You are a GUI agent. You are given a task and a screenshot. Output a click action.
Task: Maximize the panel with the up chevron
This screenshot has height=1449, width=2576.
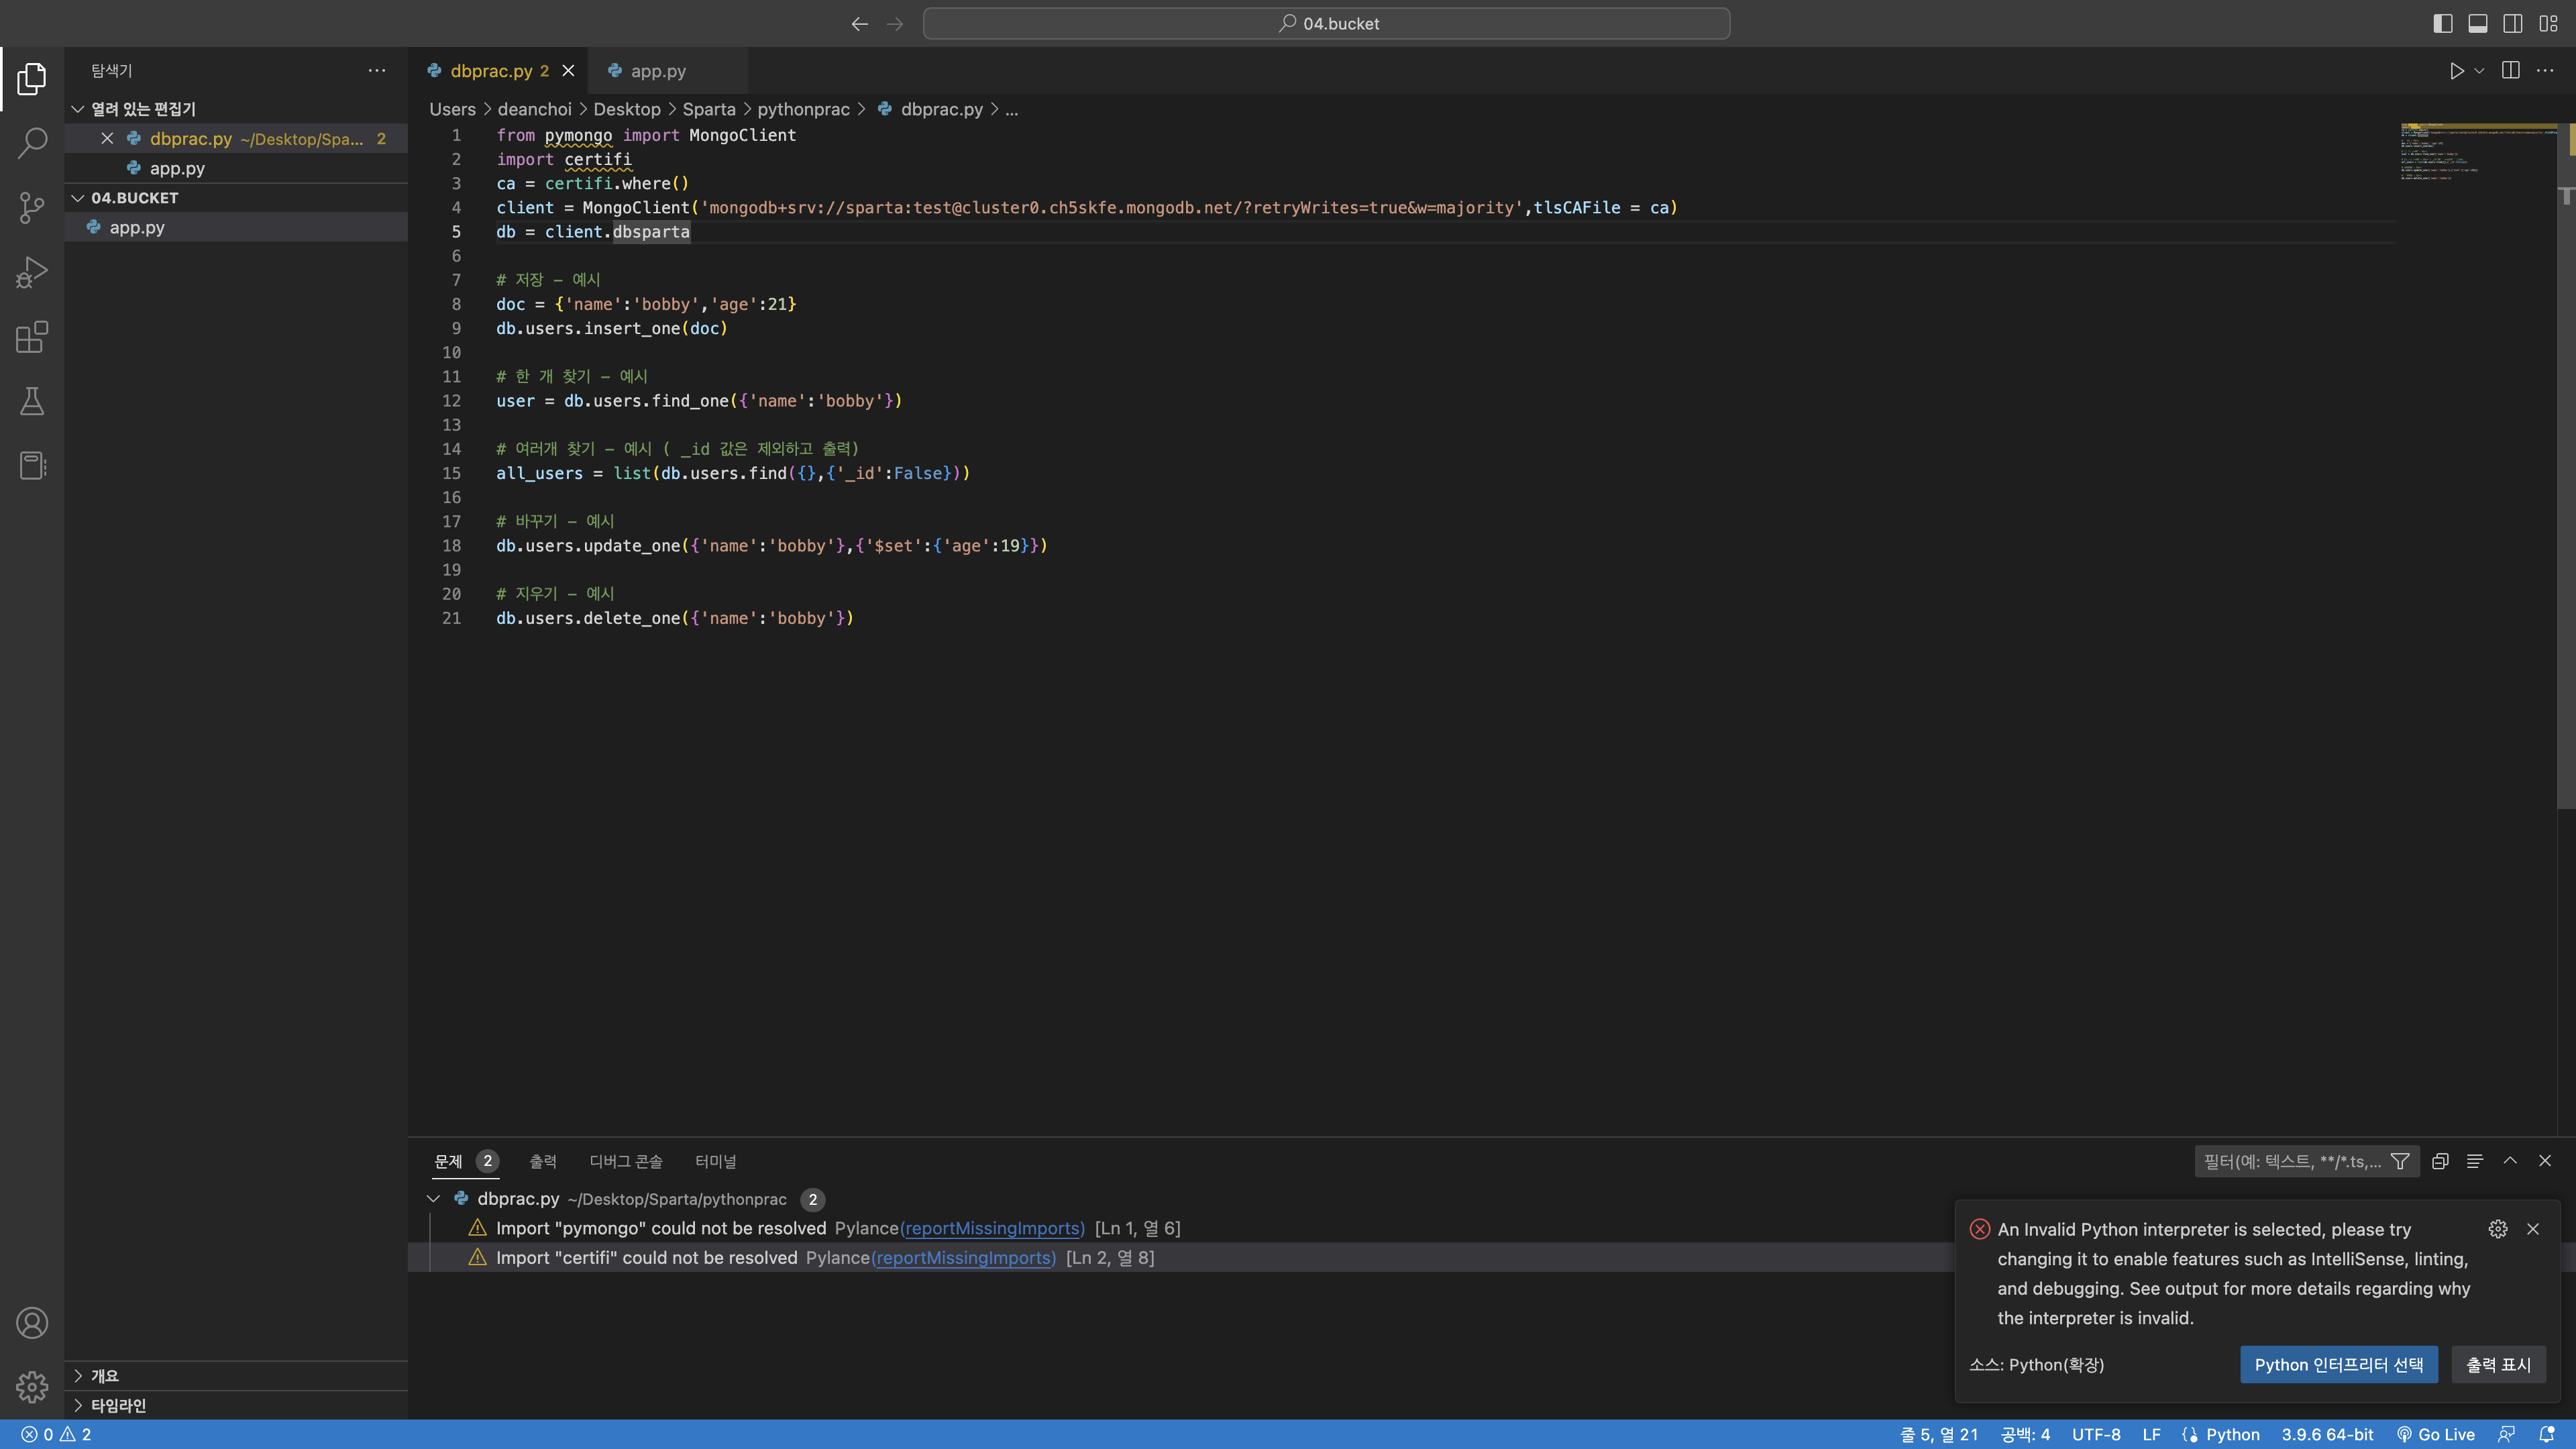(x=2510, y=1161)
